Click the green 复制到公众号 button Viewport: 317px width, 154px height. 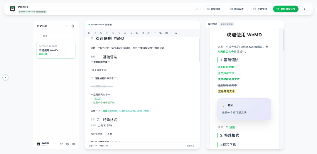[286, 9]
